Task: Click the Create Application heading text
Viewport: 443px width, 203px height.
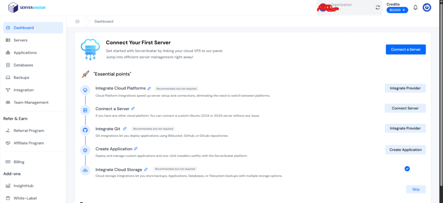Action: [114, 149]
